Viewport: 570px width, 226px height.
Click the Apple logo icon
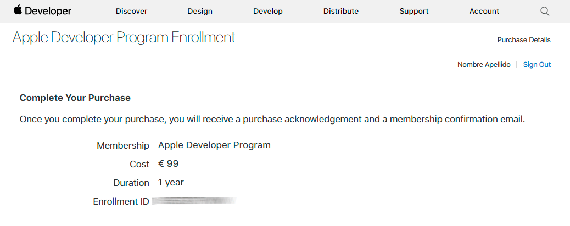click(18, 10)
